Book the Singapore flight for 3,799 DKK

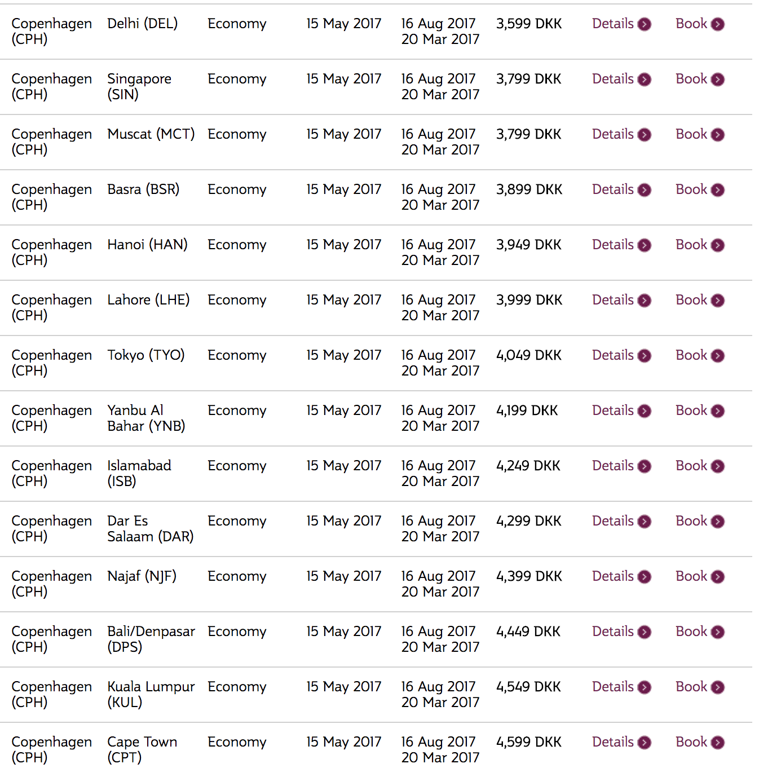click(691, 79)
